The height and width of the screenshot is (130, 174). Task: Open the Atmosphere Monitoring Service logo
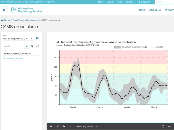(x=26, y=10)
